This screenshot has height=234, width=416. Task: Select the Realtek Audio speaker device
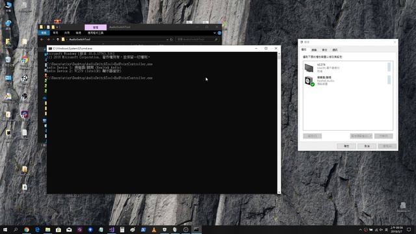click(348, 81)
